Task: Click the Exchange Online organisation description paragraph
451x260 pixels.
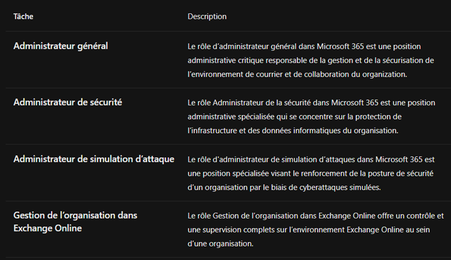Action: (316, 230)
